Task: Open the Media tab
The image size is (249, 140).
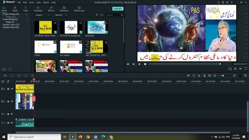Action: point(4,9)
